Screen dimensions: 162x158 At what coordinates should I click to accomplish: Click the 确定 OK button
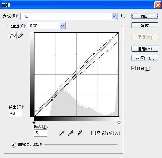(x=145, y=16)
